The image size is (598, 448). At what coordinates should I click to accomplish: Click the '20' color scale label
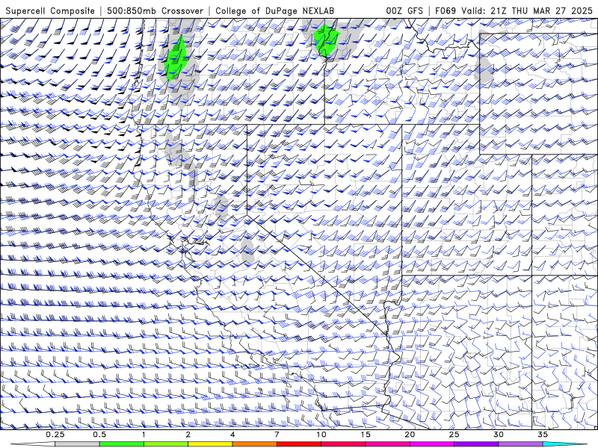(410, 435)
